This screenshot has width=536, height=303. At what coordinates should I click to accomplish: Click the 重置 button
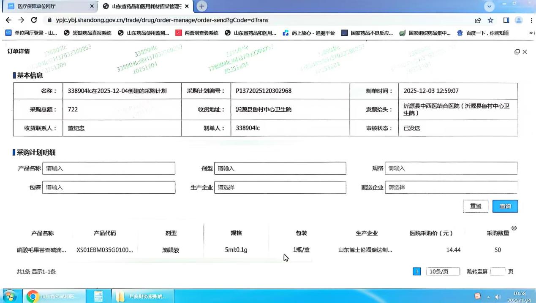(476, 206)
